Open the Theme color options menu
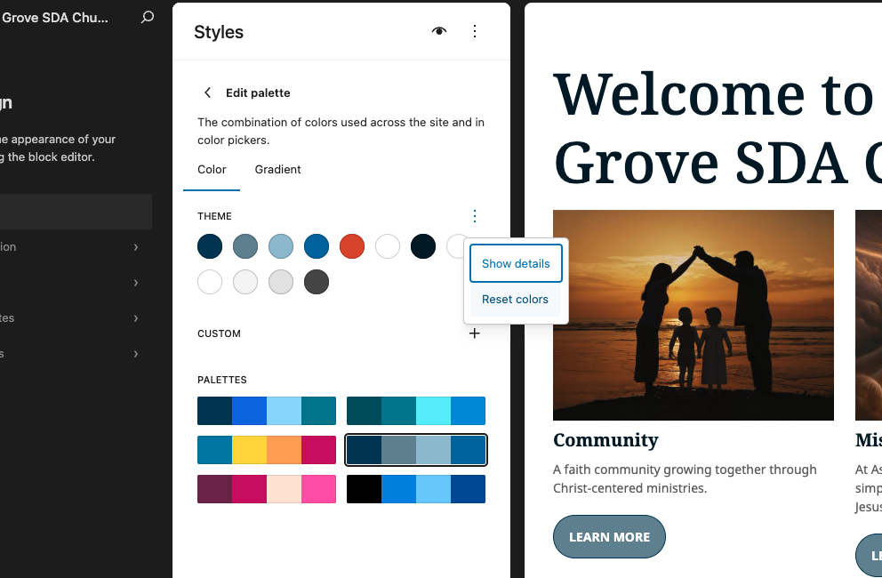This screenshot has height=578, width=882. pyautogui.click(x=475, y=216)
